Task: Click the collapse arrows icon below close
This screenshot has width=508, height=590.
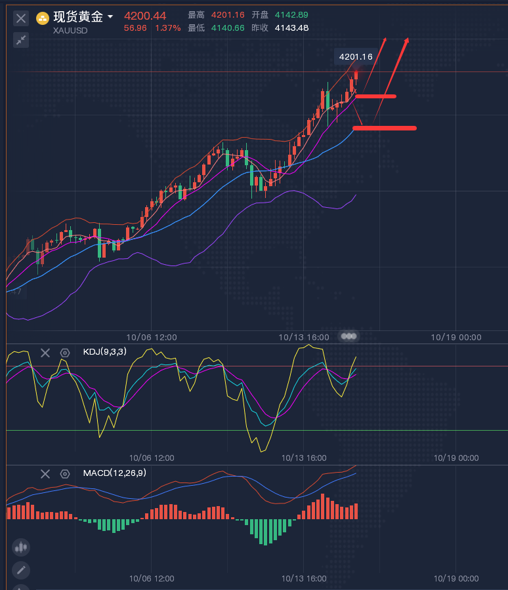Action: (21, 40)
